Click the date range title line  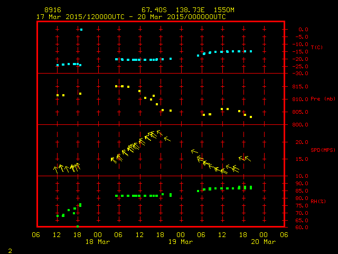(131, 17)
